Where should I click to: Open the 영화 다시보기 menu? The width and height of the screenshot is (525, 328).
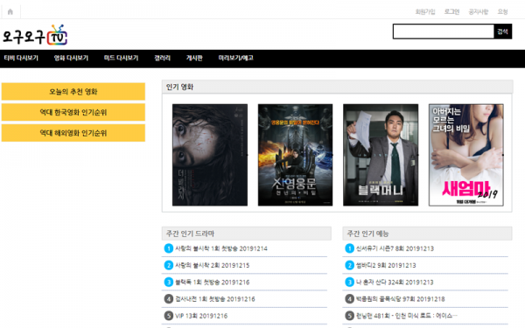[71, 58]
